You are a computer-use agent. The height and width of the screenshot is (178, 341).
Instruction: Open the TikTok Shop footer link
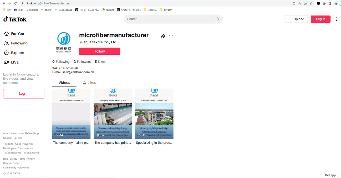(x=32, y=134)
